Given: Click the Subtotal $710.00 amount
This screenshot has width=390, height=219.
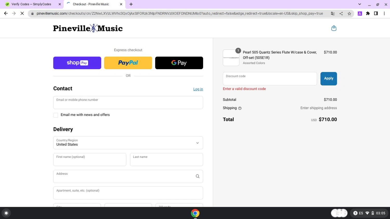Looking at the screenshot, I should click(330, 100).
